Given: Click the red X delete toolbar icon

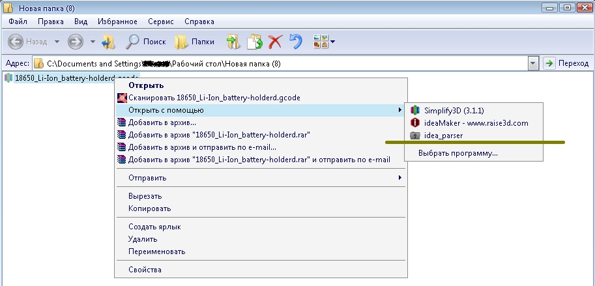Looking at the screenshot, I should tap(275, 42).
